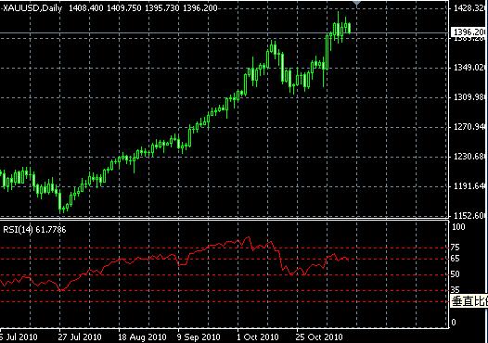Screen dimensions: 488x343
Task: Click the 9 Sep 2010 date label
Action: [199, 337]
